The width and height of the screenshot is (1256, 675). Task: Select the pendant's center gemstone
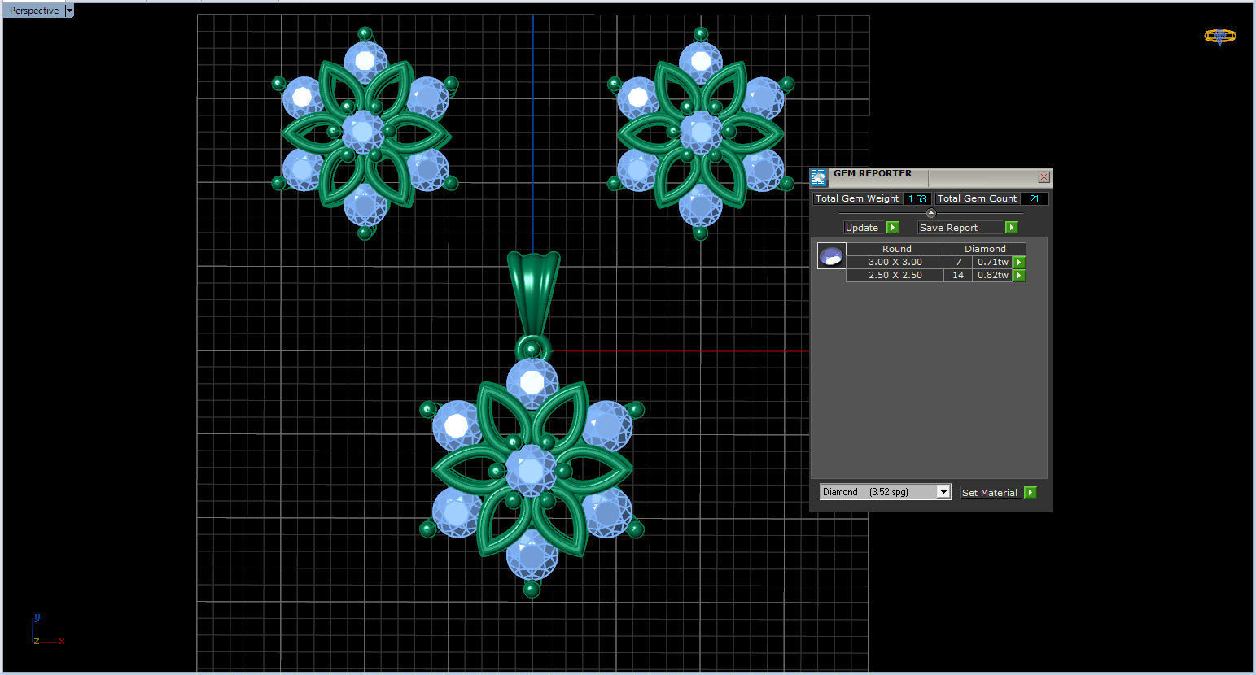coord(531,470)
